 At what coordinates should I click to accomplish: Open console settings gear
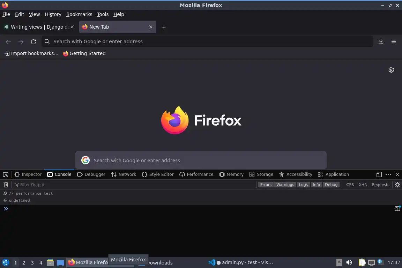click(397, 184)
